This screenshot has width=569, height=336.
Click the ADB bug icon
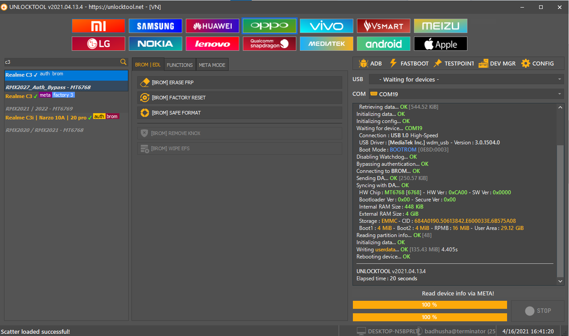(363, 63)
